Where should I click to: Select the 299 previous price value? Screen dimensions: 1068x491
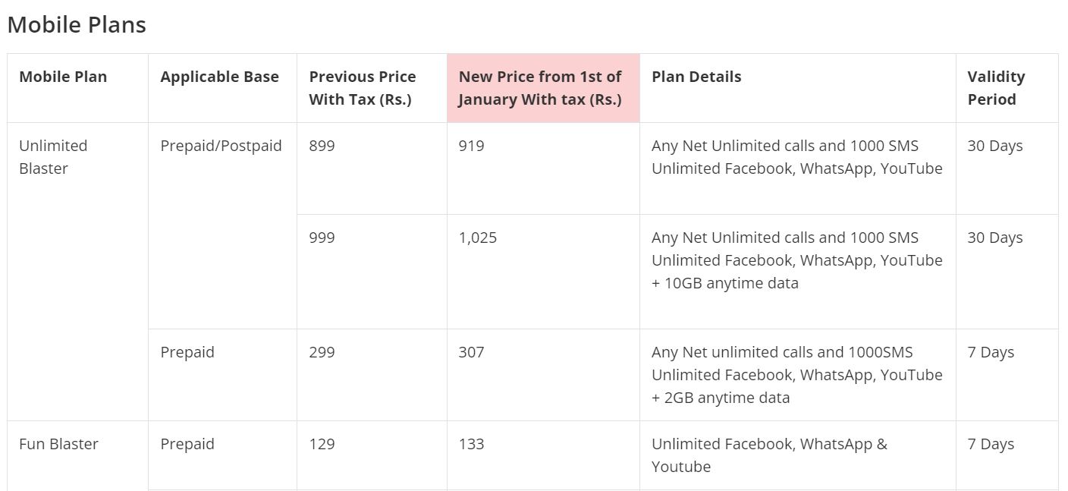pos(322,352)
